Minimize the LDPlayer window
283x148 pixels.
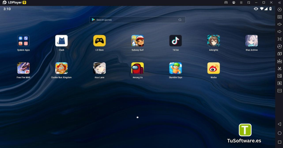[x=256, y=2]
